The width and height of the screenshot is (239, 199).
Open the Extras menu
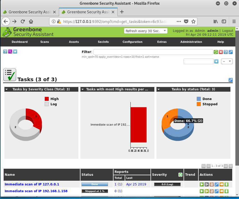point(162,42)
